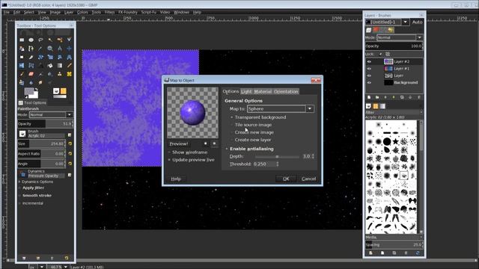Open Help in Map to Object dialog
The height and width of the screenshot is (269, 479).
[176, 179]
